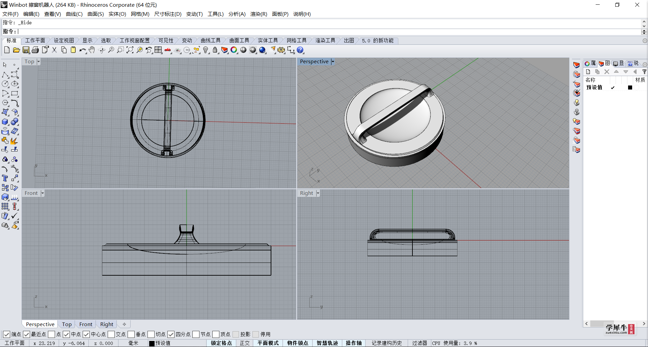Enable the 点 osnap checkbox
The image size is (648, 347).
[51, 334]
